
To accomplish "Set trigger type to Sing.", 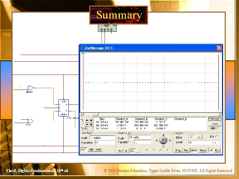I will click(x=178, y=150).
